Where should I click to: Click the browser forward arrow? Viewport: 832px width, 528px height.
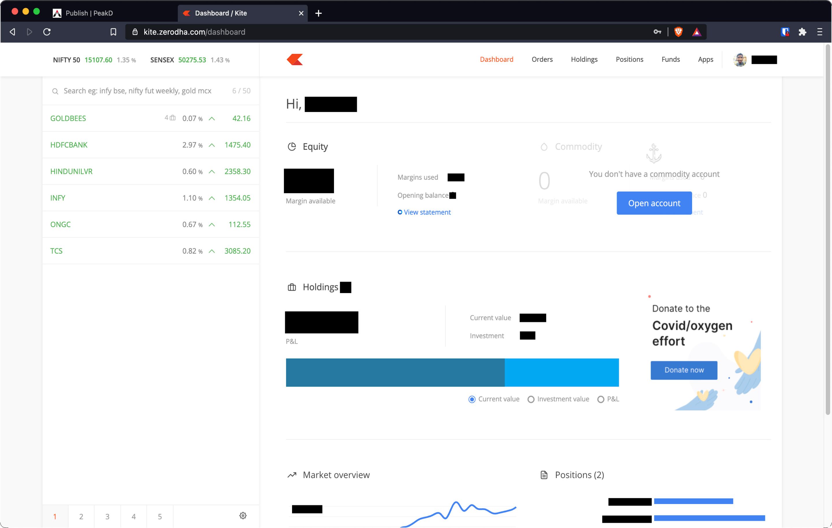30,32
